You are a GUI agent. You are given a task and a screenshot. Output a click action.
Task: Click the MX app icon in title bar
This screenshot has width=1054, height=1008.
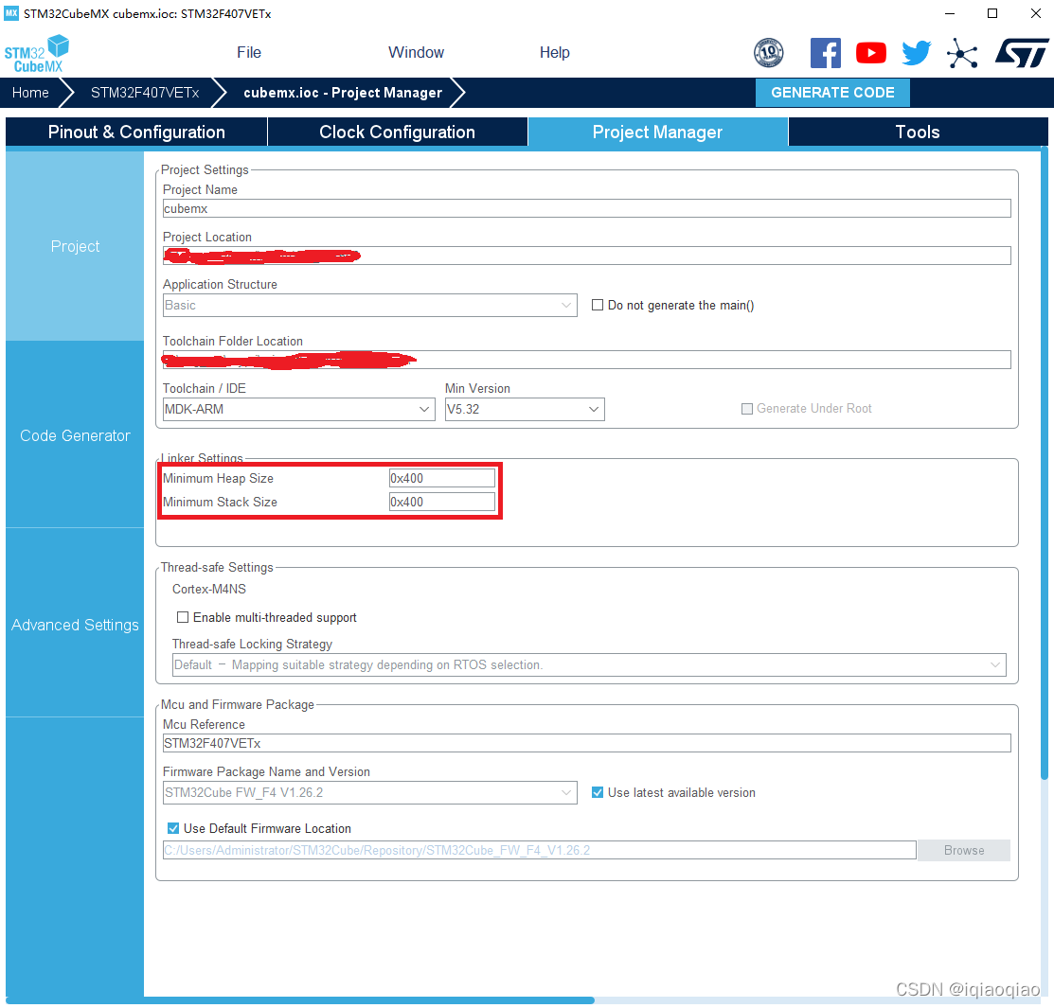11,12
